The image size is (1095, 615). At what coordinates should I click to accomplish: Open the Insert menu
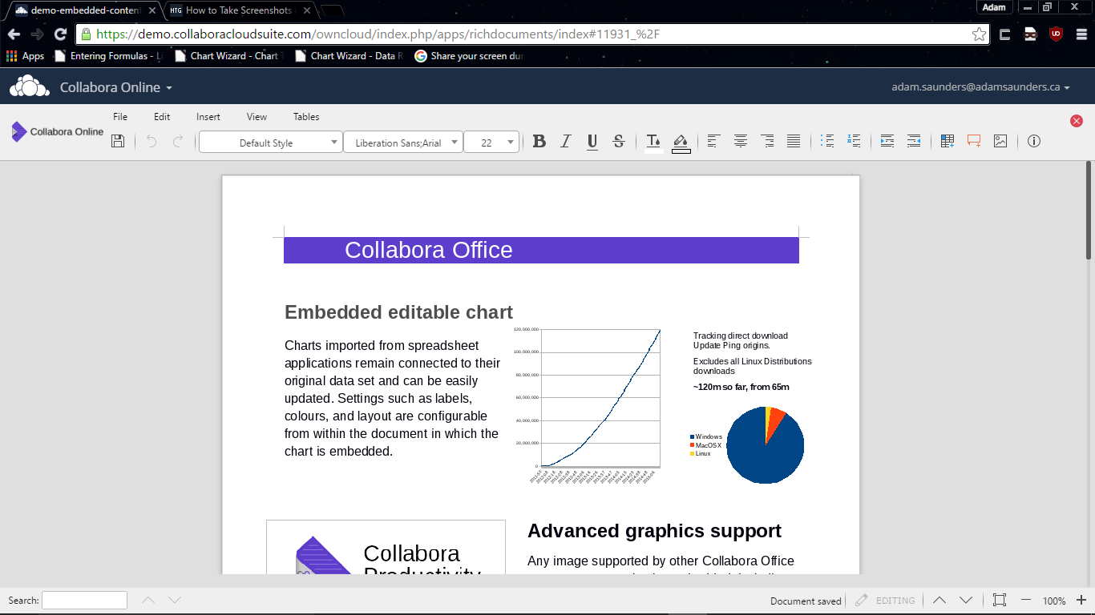pos(208,117)
